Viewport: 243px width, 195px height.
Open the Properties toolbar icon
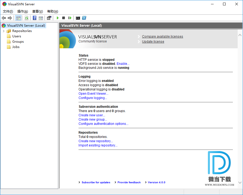click(x=49, y=18)
